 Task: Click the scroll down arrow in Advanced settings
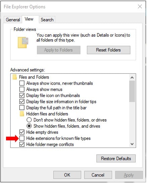[x=132, y=144]
